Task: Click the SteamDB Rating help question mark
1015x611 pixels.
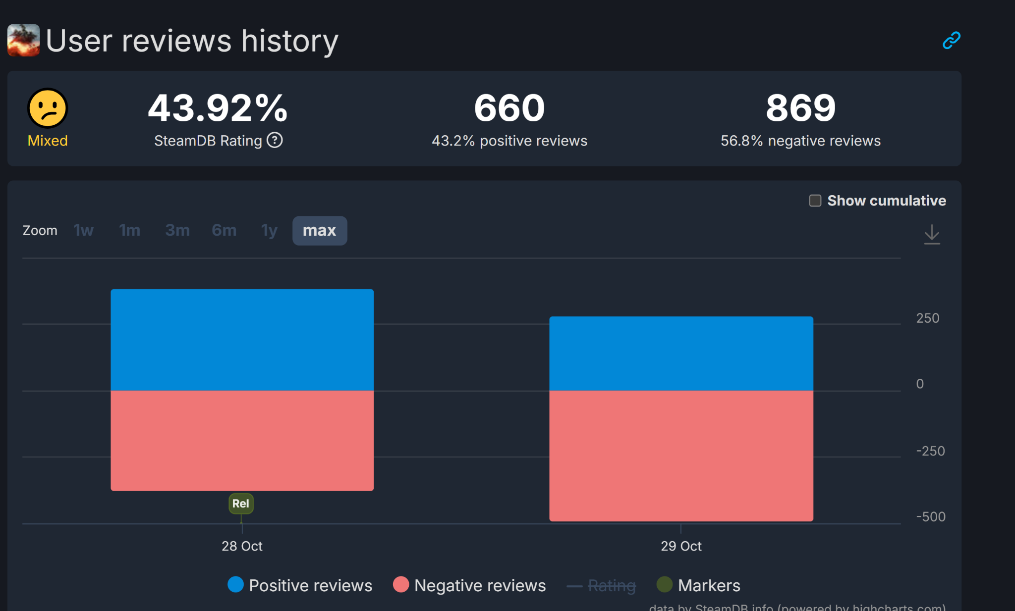Action: point(275,141)
